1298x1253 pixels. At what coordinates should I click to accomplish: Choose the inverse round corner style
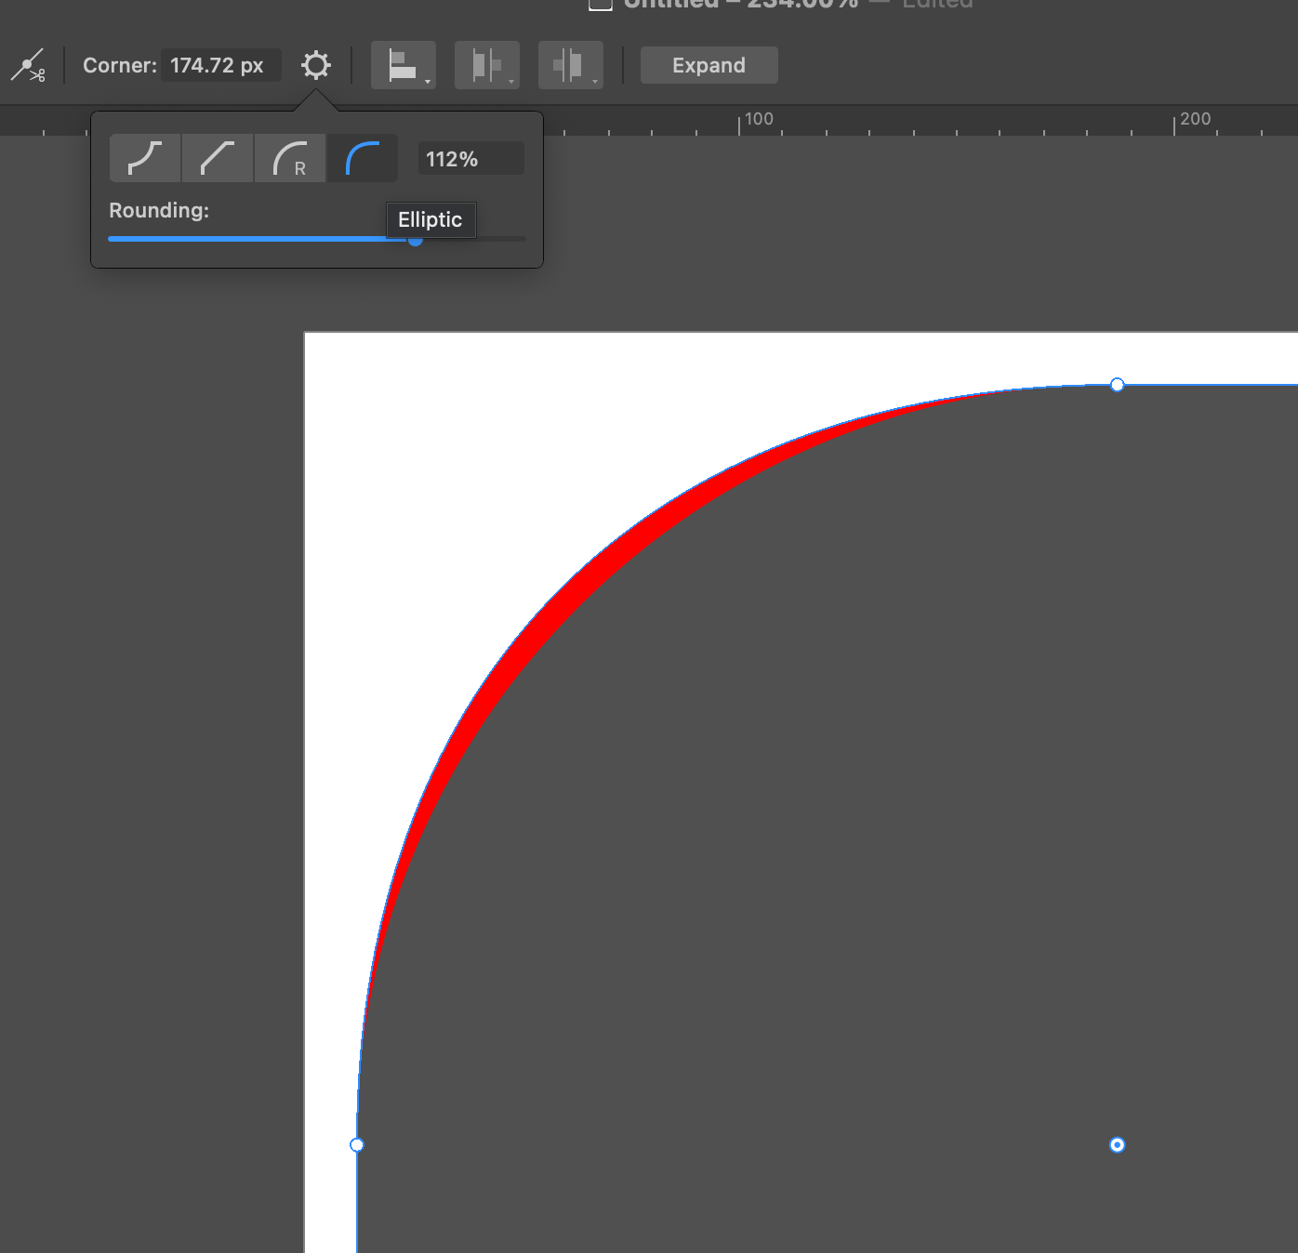pyautogui.click(x=145, y=158)
